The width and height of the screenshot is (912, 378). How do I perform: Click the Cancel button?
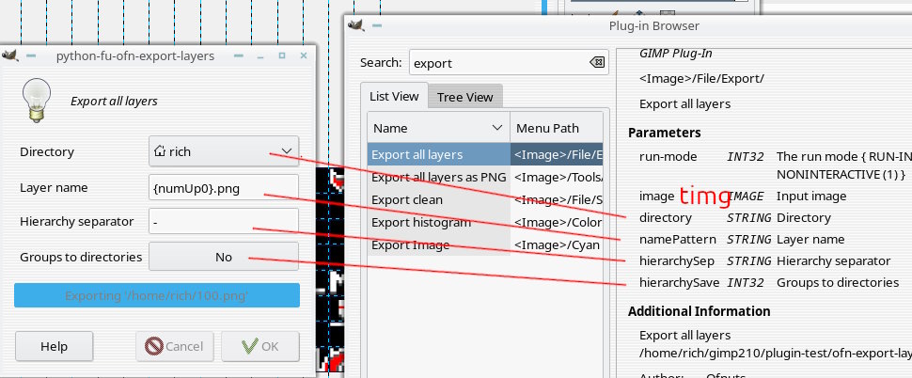tap(175, 346)
